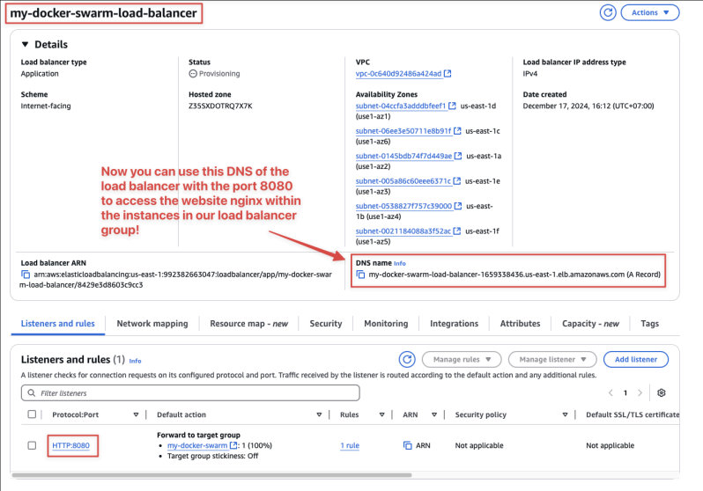Check the HTTP:8080 listener row checkbox
The height and width of the screenshot is (491, 703).
click(32, 445)
